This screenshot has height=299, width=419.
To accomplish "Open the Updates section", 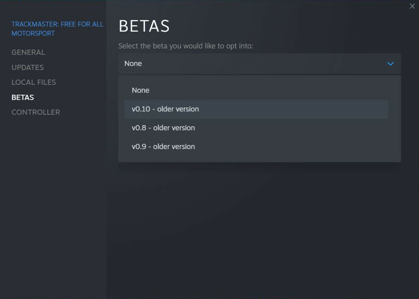I will [x=28, y=67].
